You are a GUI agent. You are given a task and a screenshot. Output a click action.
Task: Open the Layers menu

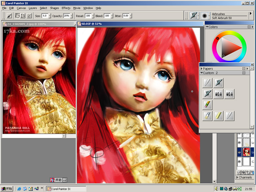(33, 8)
